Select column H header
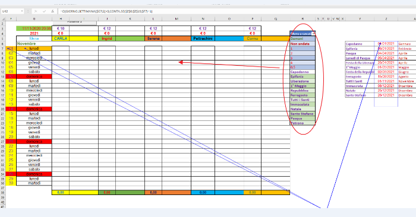This screenshot has width=416, height=217. 61,19
